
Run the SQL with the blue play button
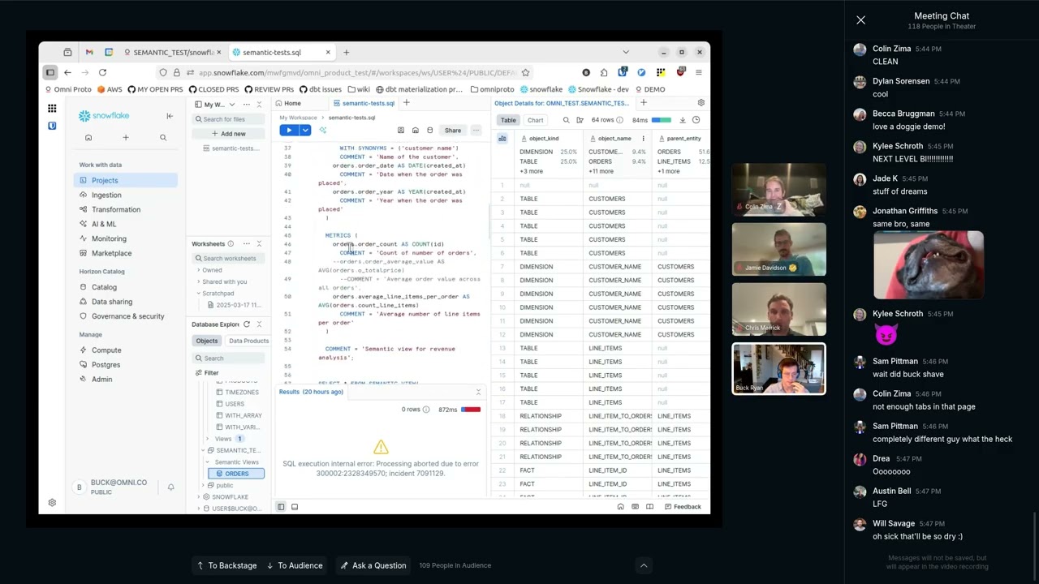pos(289,130)
